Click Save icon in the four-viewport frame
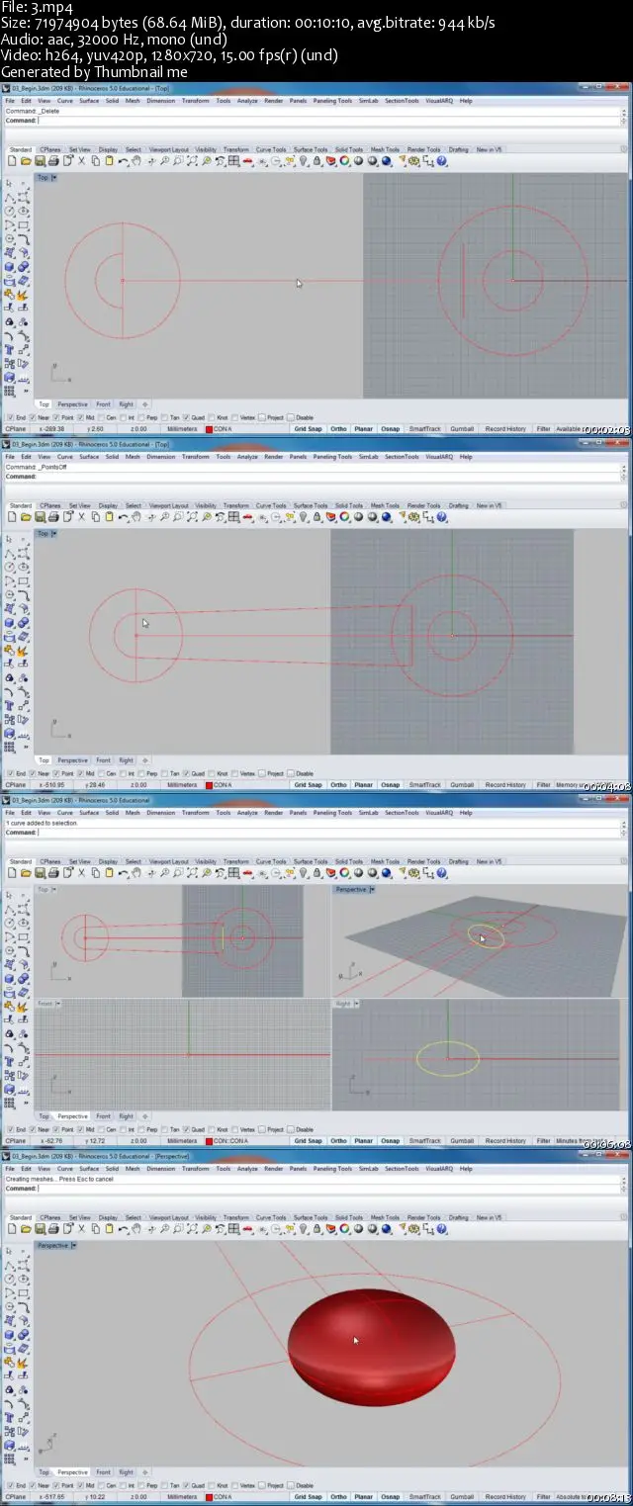This screenshot has width=633, height=1506. click(40, 872)
